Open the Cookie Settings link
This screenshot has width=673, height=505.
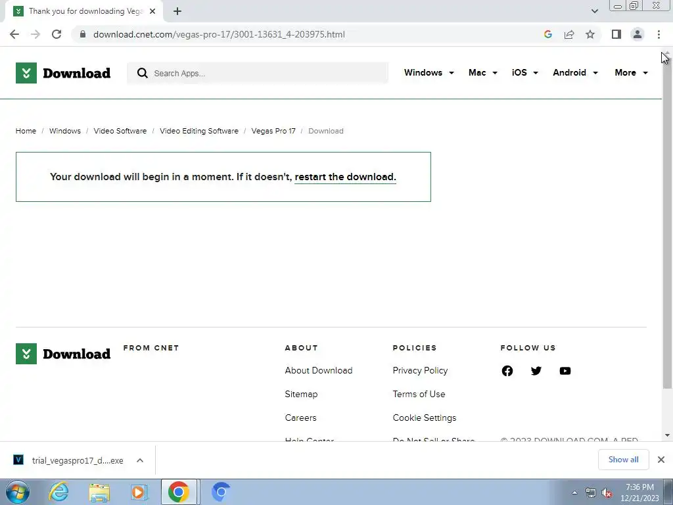(425, 418)
